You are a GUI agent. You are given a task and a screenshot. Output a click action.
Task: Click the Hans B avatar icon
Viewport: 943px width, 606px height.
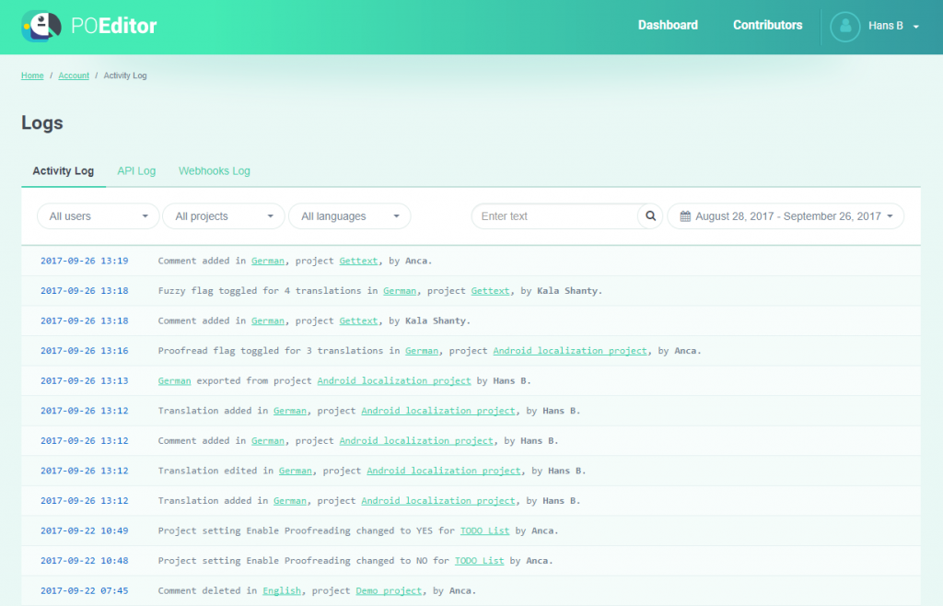point(844,25)
